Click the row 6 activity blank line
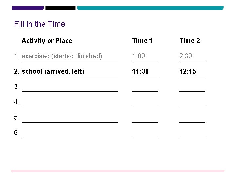 (70, 135)
